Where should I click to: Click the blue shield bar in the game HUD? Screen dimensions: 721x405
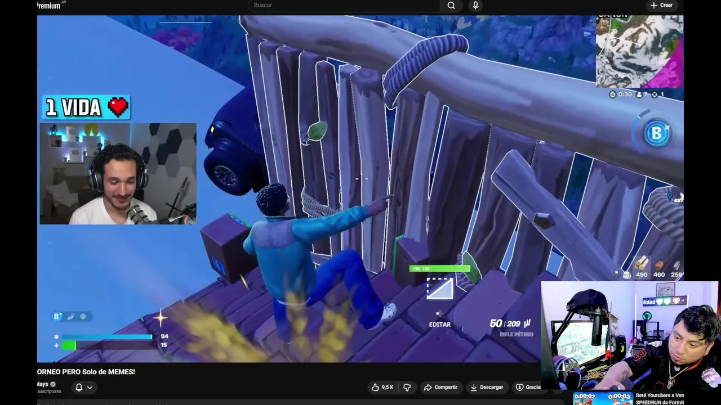[x=106, y=336]
